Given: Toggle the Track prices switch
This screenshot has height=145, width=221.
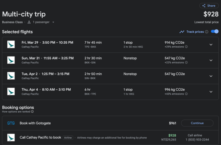Looking at the screenshot, I should (x=215, y=32).
